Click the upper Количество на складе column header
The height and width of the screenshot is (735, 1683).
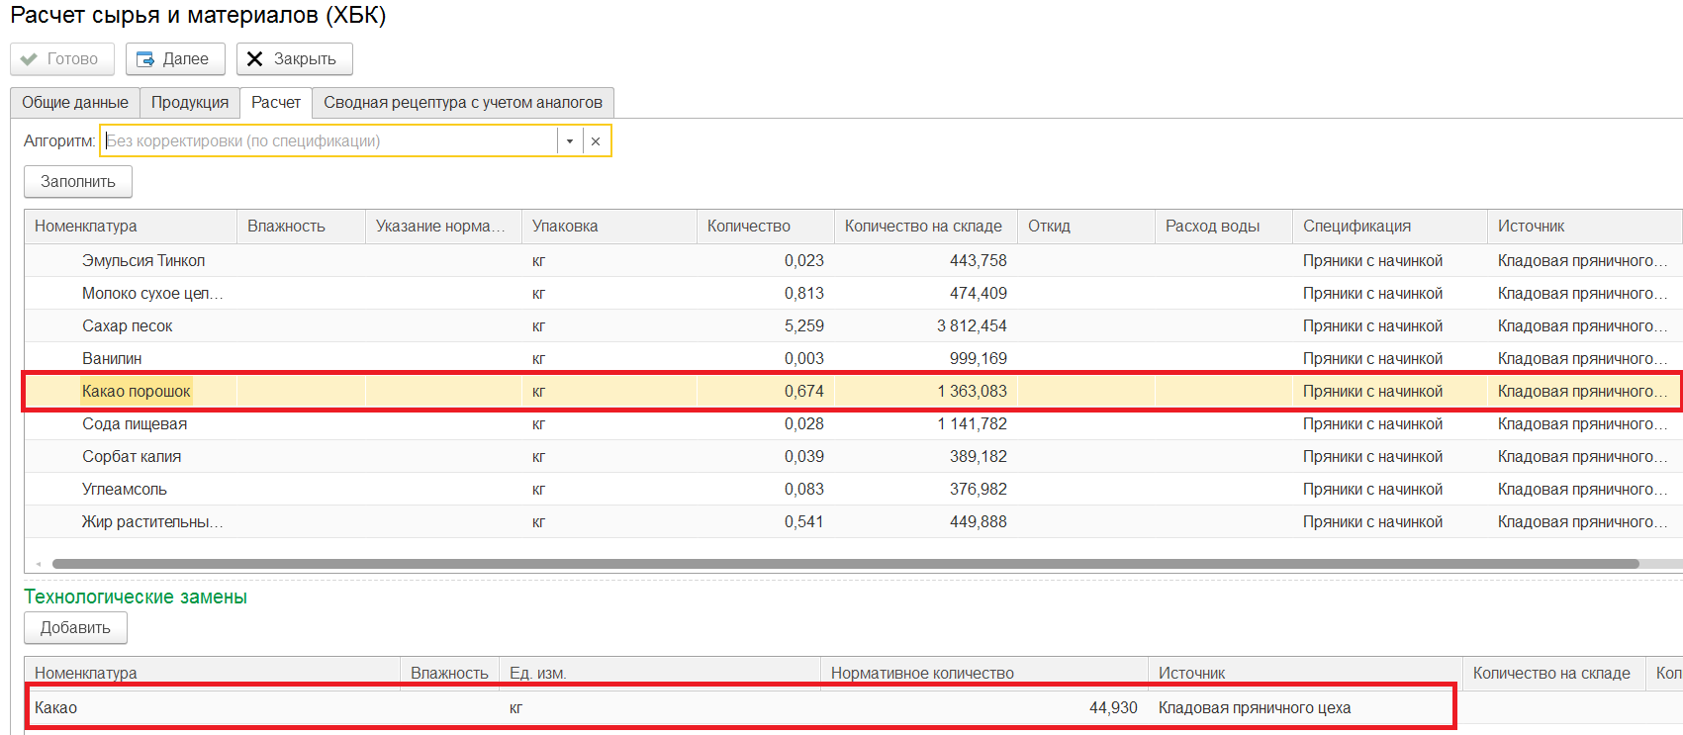click(x=925, y=227)
